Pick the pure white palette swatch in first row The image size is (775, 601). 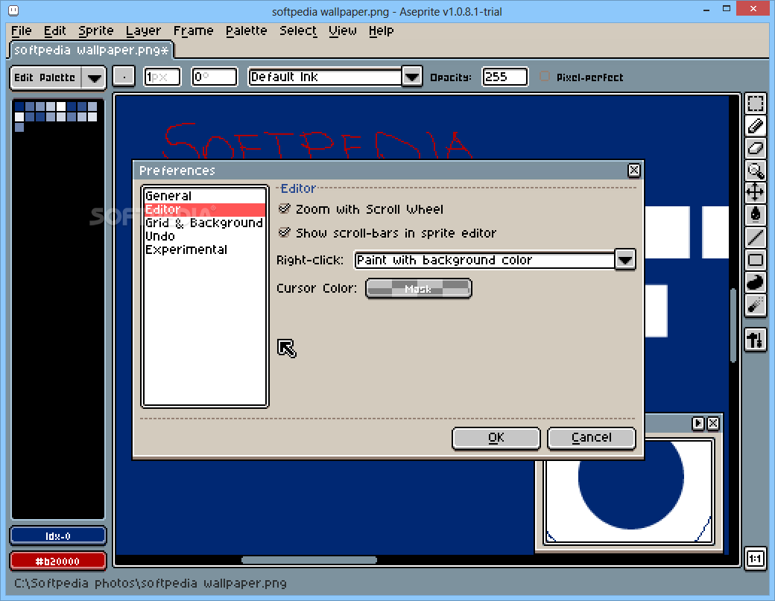point(61,106)
